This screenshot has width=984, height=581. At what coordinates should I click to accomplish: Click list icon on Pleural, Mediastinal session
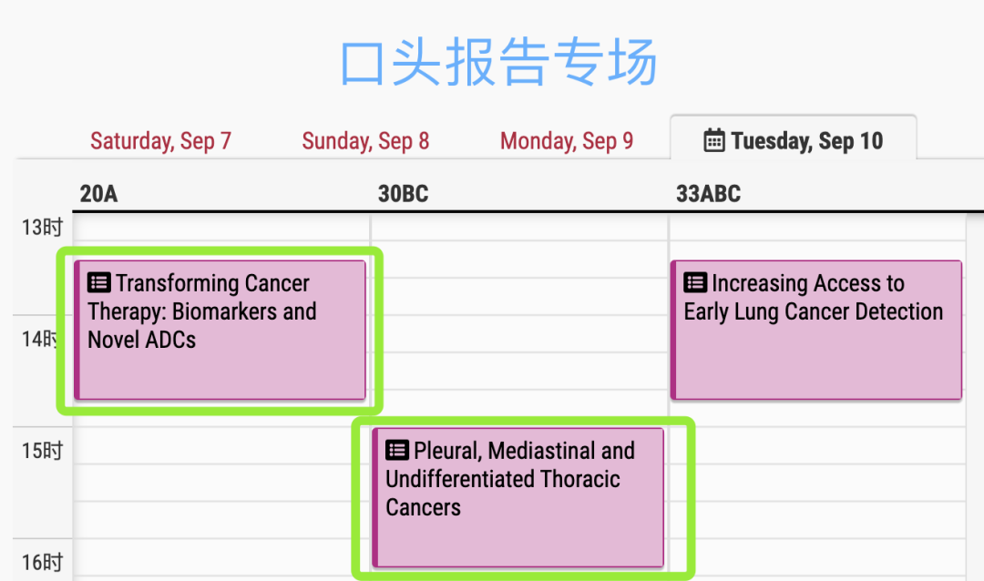[397, 450]
